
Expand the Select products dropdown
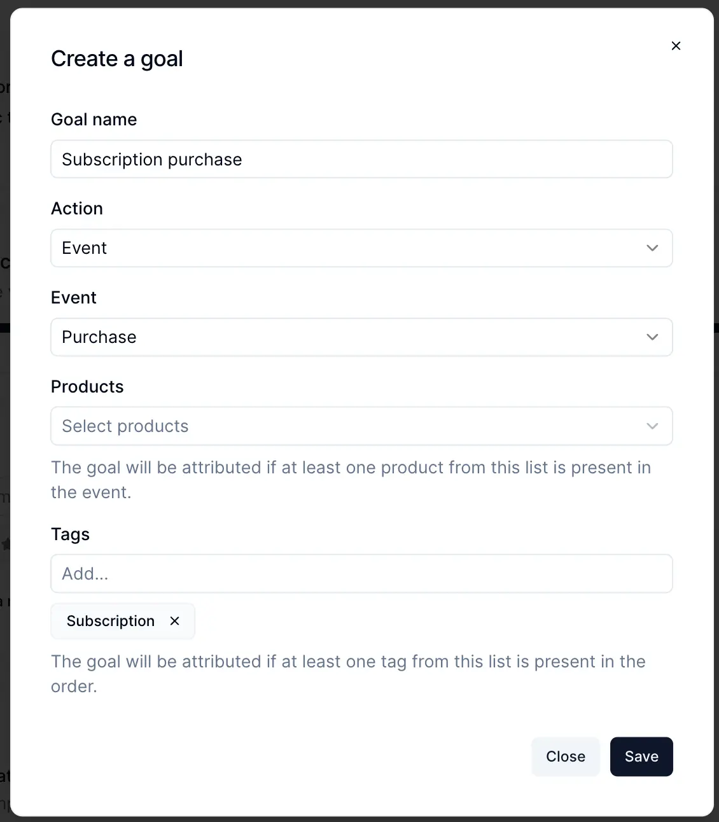361,426
